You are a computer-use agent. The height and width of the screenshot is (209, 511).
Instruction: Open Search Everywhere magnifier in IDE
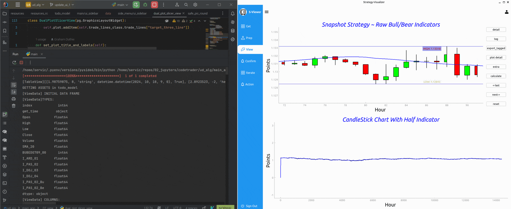186,5
